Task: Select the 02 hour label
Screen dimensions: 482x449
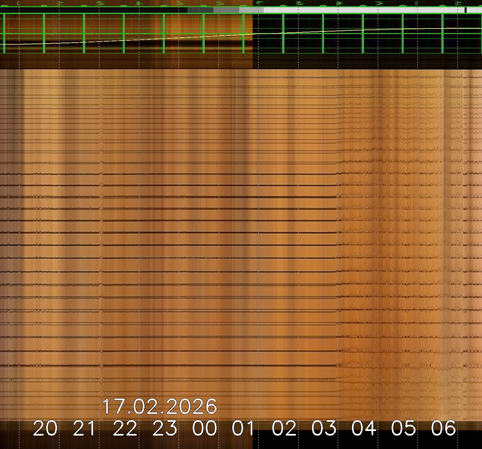Action: click(x=284, y=428)
